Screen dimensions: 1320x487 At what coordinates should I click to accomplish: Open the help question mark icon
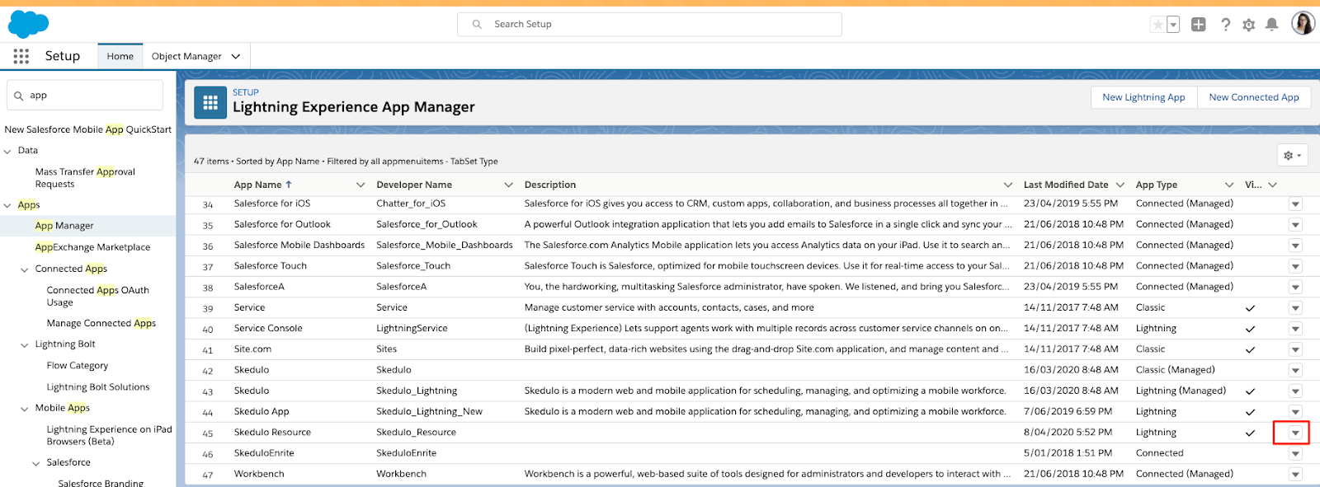[x=1226, y=25]
